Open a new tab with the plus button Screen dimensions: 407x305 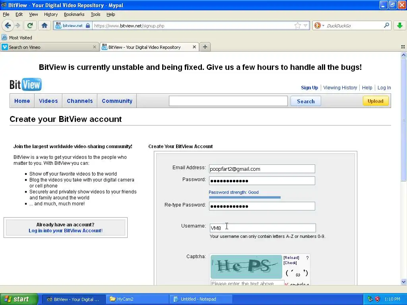click(x=205, y=47)
